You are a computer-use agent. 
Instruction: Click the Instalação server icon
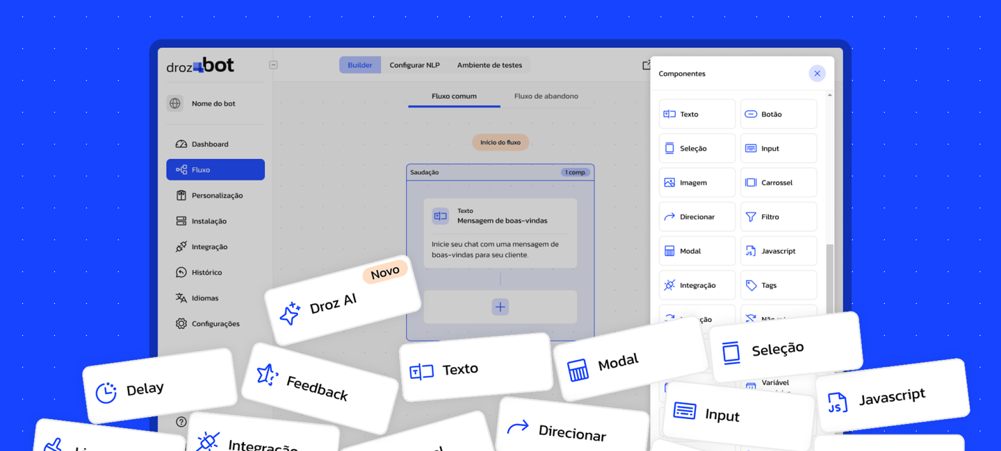(x=181, y=221)
